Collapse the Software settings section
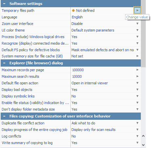Viewport: 151px width, 148px height. 4,4
